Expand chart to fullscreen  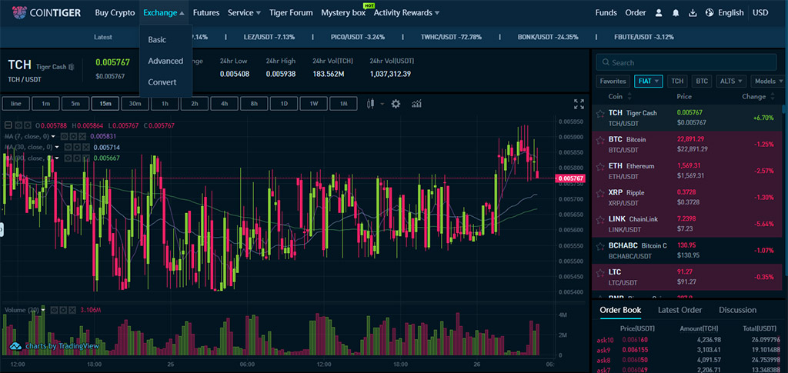pyautogui.click(x=579, y=104)
